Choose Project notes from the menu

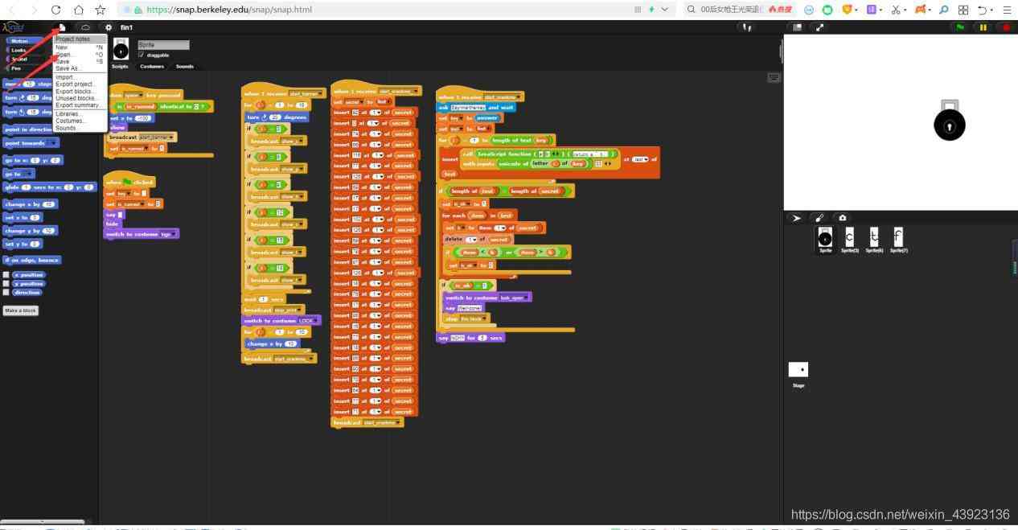coord(72,39)
